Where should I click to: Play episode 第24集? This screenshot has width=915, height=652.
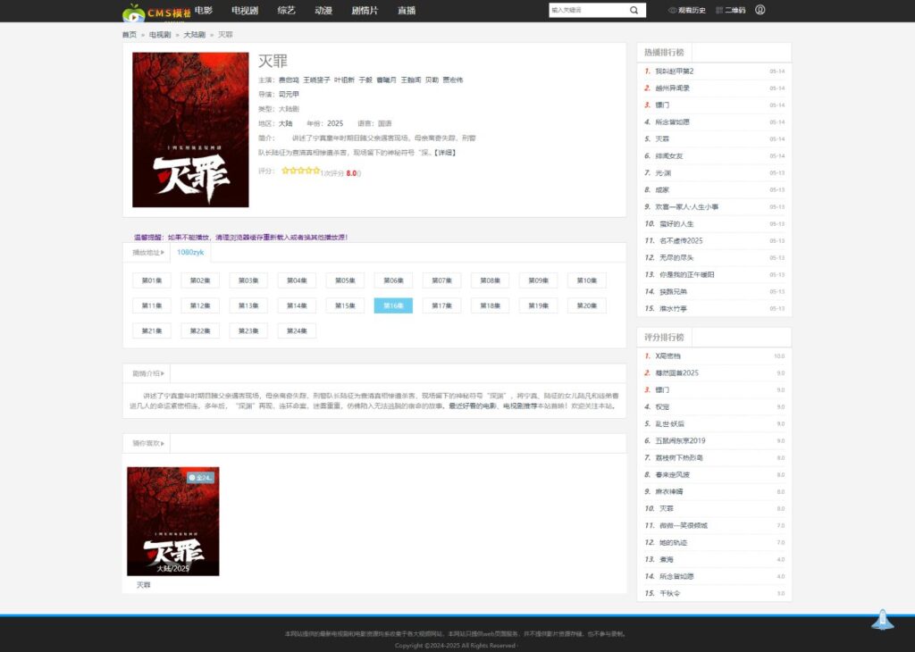point(297,330)
